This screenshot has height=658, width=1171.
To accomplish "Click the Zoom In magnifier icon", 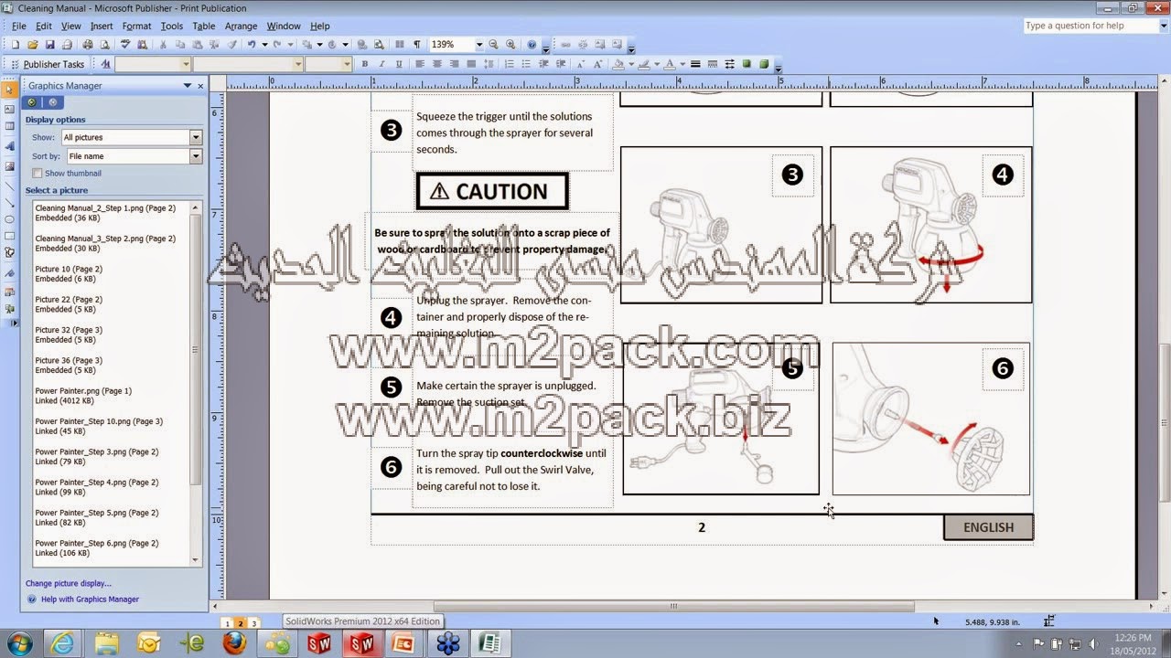I will (511, 44).
